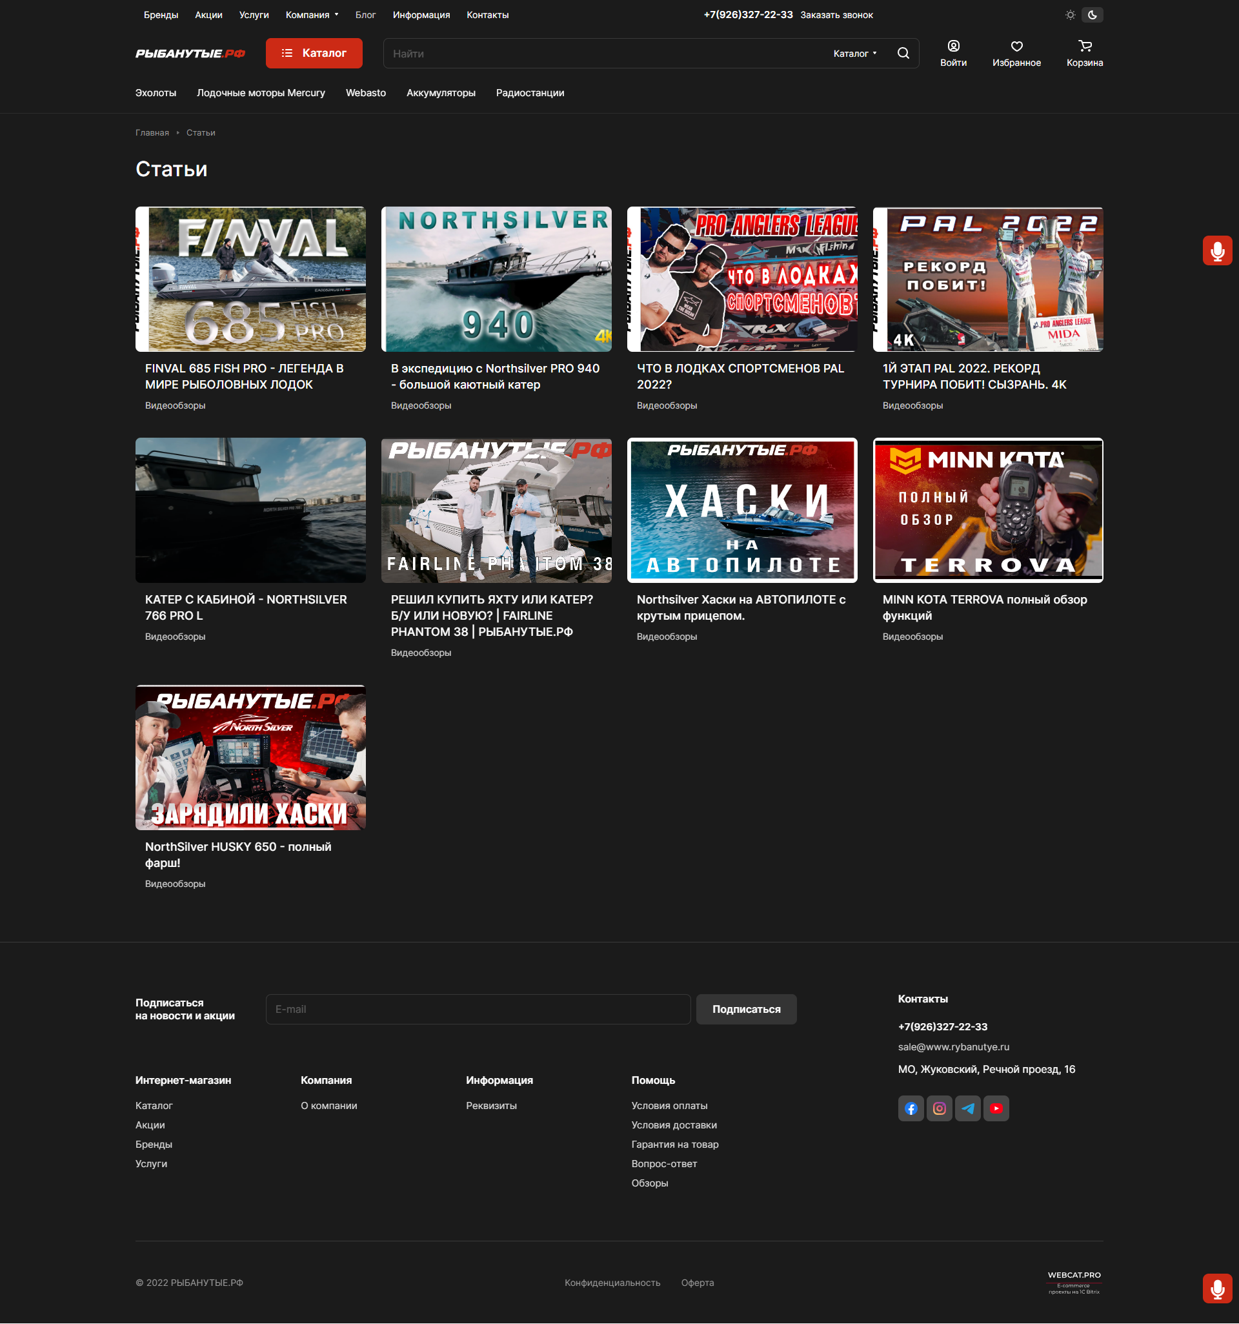
Task: Expand the Каталог search scope dropdown
Action: tap(855, 54)
